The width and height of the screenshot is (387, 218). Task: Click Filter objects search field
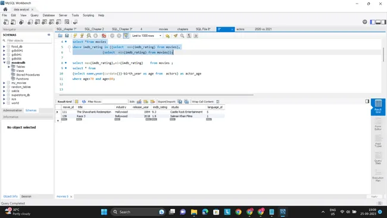[x=29, y=41]
